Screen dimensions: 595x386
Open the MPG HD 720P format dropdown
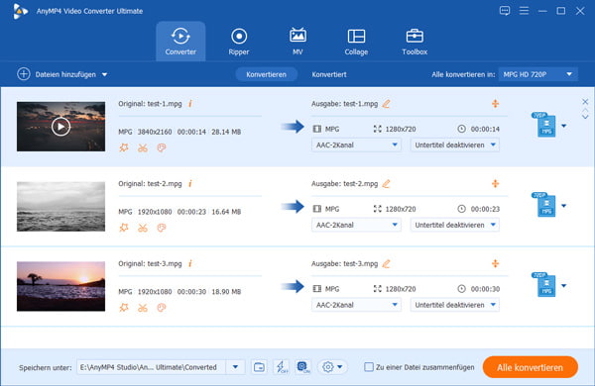[538, 74]
